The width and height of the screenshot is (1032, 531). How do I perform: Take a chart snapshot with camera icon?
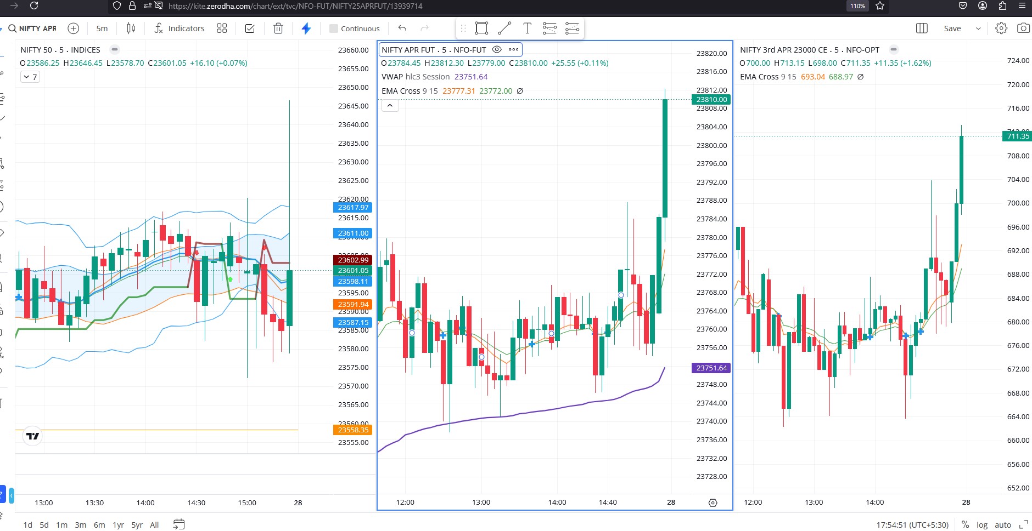point(1023,28)
